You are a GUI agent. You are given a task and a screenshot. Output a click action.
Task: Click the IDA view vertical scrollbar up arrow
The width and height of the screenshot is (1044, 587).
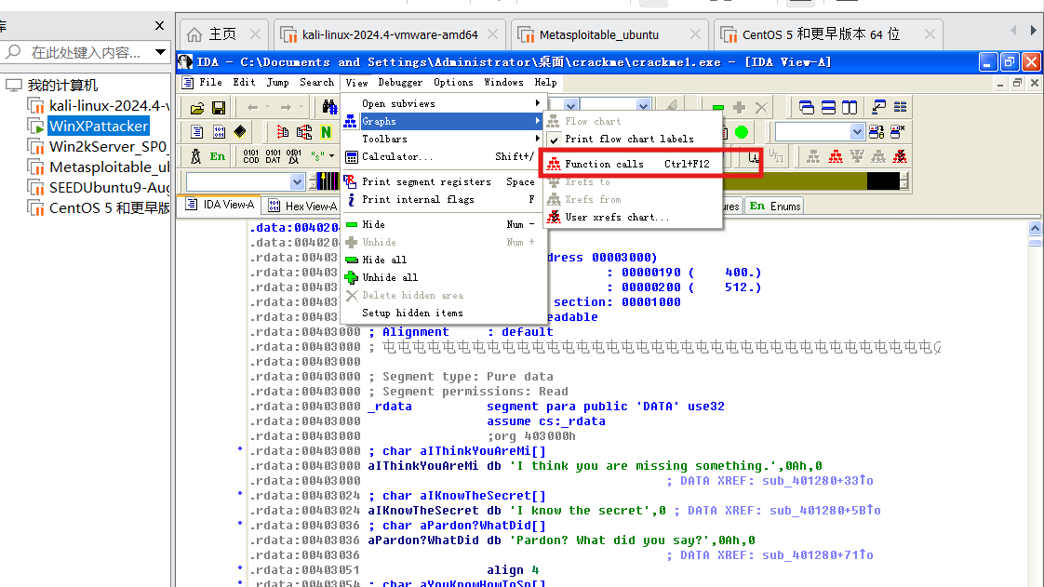coord(1035,228)
